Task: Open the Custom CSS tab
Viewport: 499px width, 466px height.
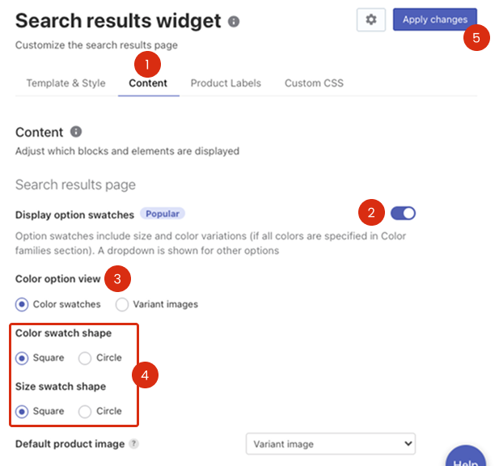Action: pyautogui.click(x=314, y=83)
